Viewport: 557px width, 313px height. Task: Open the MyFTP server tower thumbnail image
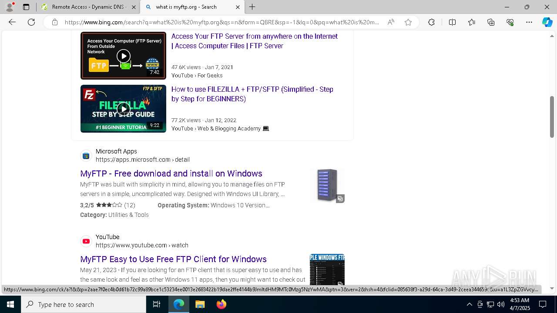(327, 186)
